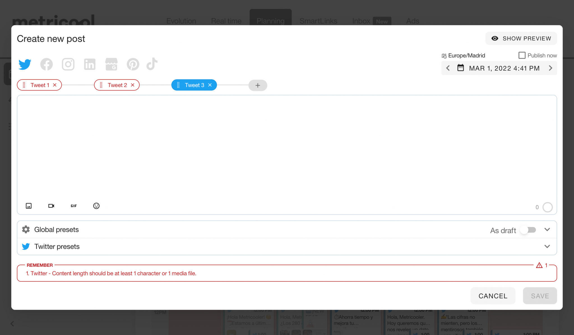Switch to the Tweet 1 tab
The width and height of the screenshot is (574, 335).
click(x=40, y=85)
